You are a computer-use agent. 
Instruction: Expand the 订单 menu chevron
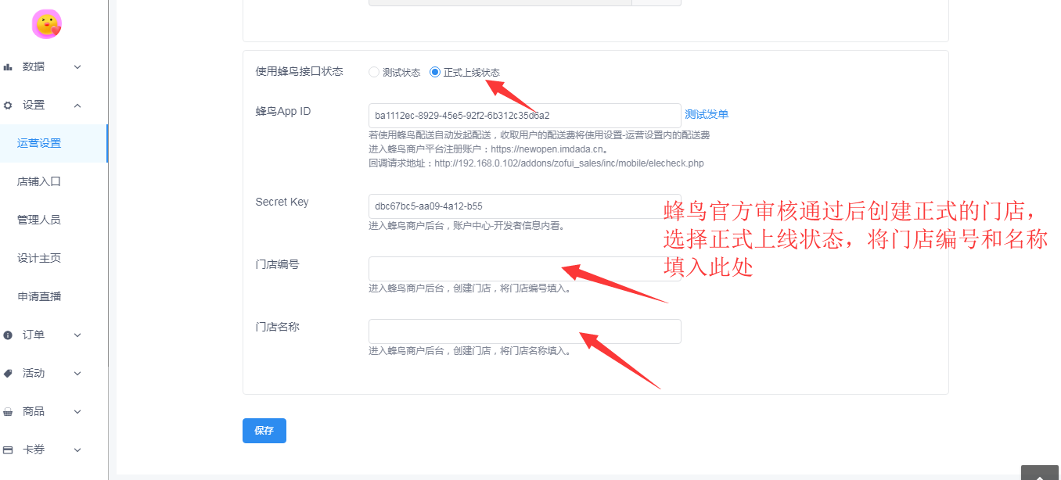pos(77,335)
